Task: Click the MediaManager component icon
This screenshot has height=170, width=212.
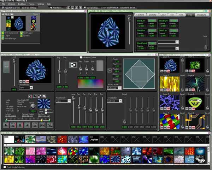Action: pos(3,39)
